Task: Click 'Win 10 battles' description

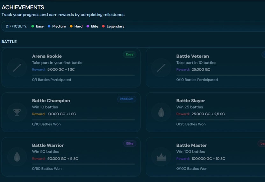Action: [x=45, y=107]
